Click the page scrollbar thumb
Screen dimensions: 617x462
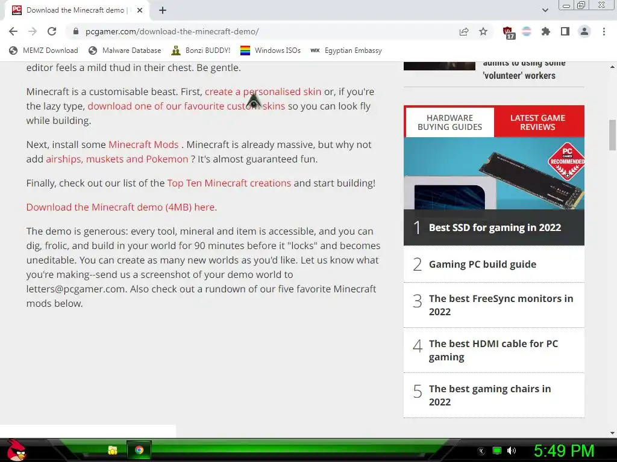(612, 135)
